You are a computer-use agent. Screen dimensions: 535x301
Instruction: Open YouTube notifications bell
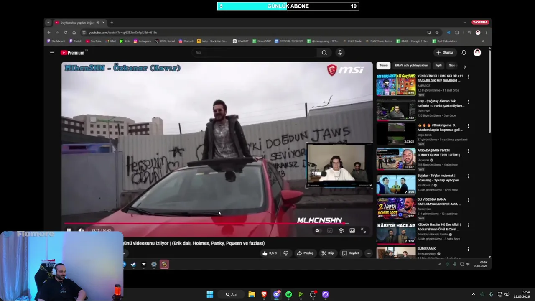[x=464, y=53]
